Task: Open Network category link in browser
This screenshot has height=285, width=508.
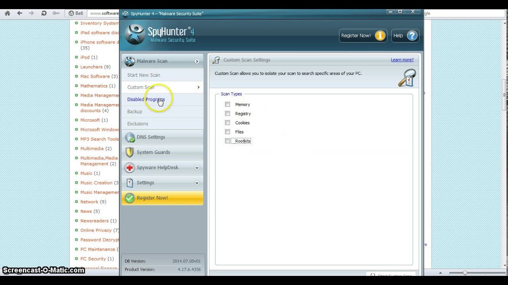Action: pos(89,202)
